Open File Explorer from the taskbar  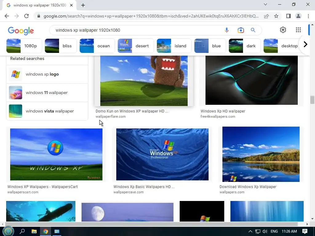point(34,231)
